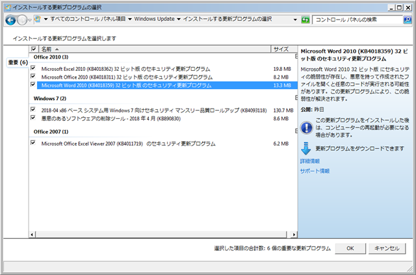Select the 重要 (6) tab
Image resolution: width=416 pixels, height=275 pixels.
click(x=18, y=62)
